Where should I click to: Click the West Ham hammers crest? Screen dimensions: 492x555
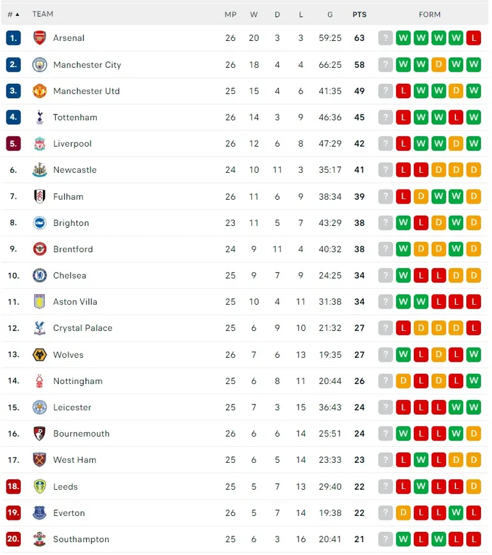point(40,460)
